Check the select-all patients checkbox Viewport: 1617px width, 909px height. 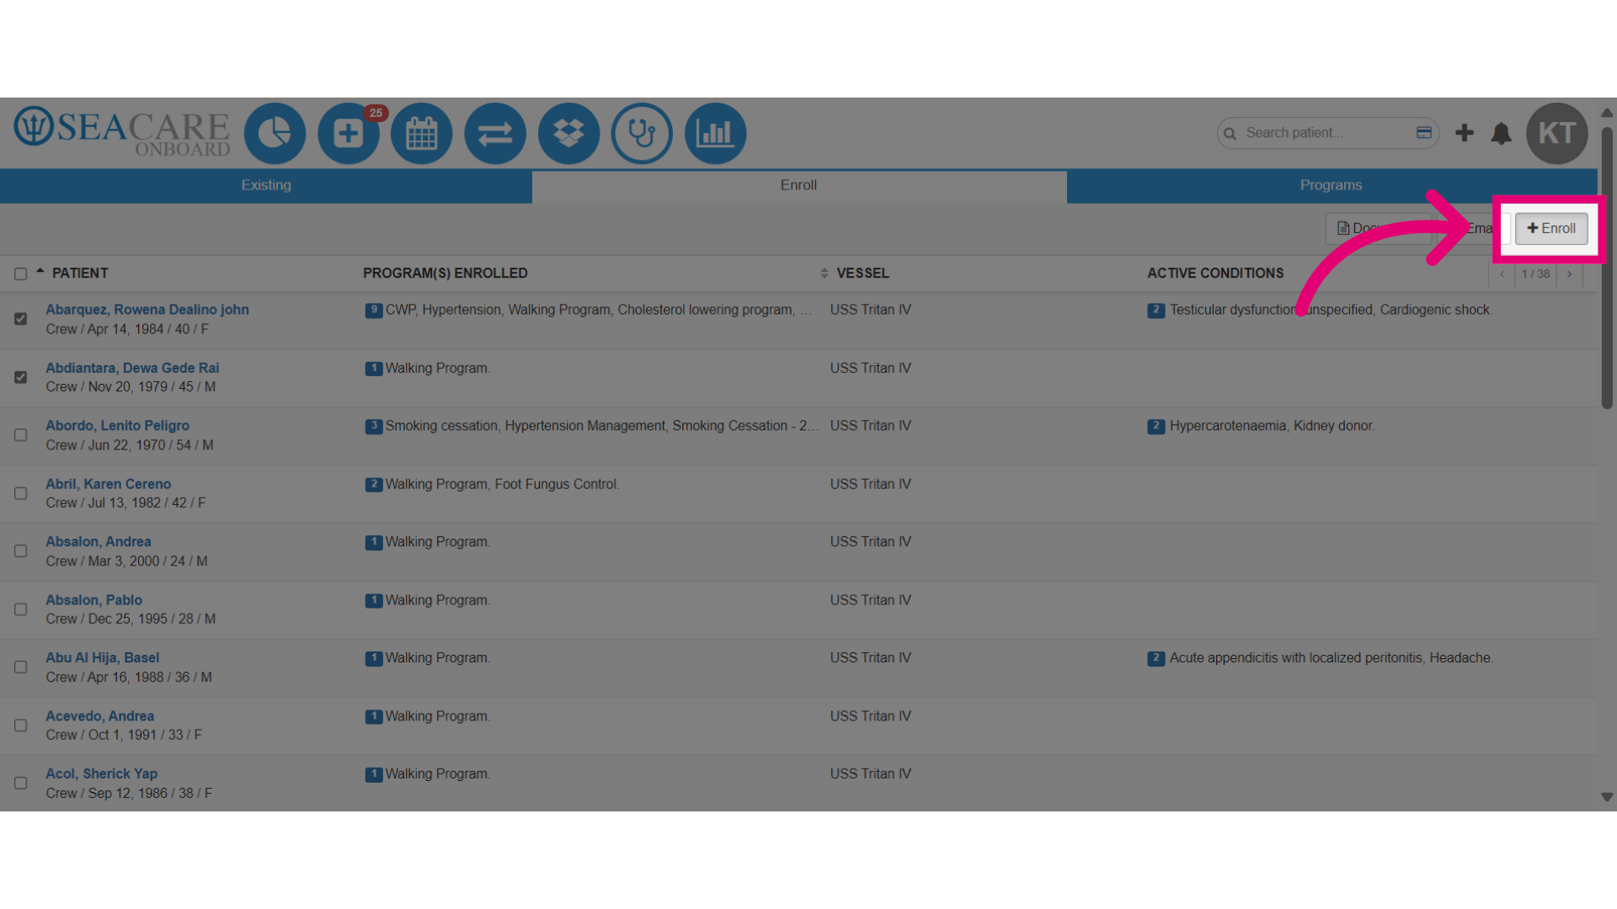coord(20,274)
